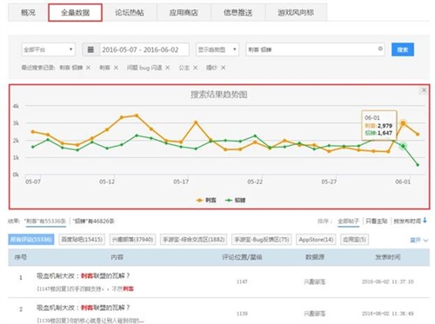435x324 pixels.
Task: Click the date range field 2016-05-07 - 2016-06-02
Action: pyautogui.click(x=144, y=50)
